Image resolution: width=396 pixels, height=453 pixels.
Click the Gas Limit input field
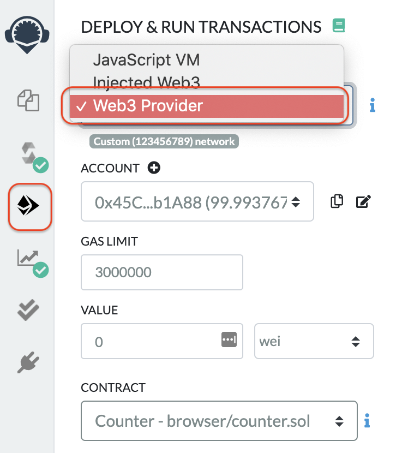click(161, 272)
